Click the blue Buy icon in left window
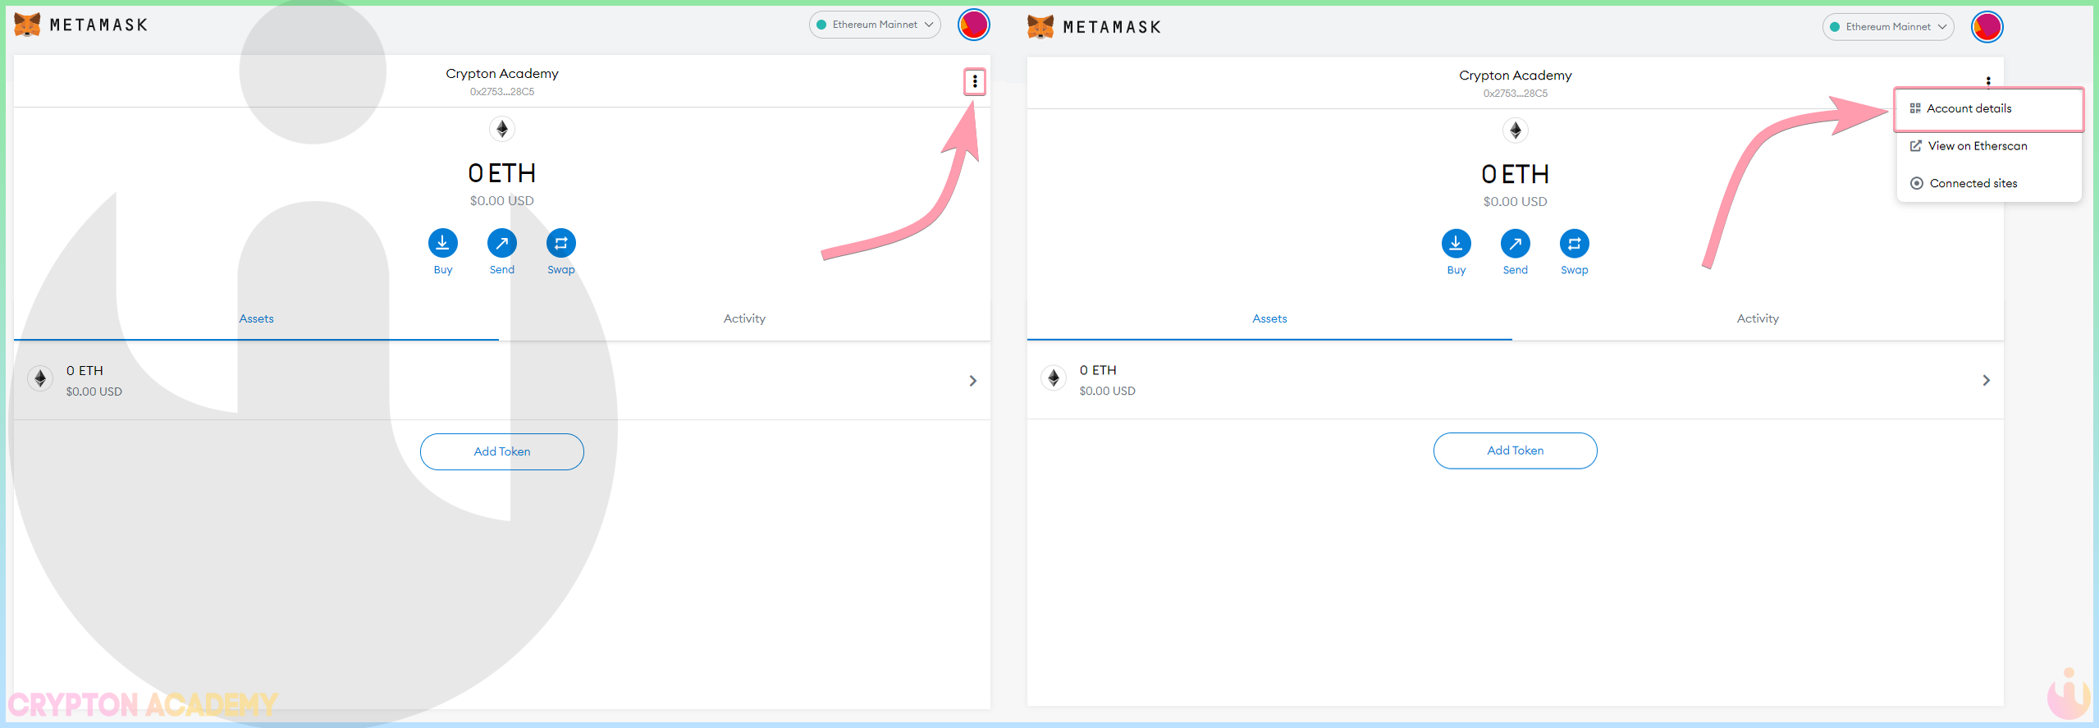The height and width of the screenshot is (728, 2099). 443,243
